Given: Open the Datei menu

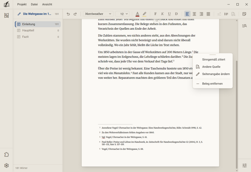Looking at the screenshot, I should tap(34, 4).
